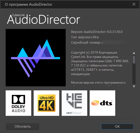Click the Многие версии этого программного line
140x133 pixels.
pyautogui.click(x=98, y=83)
